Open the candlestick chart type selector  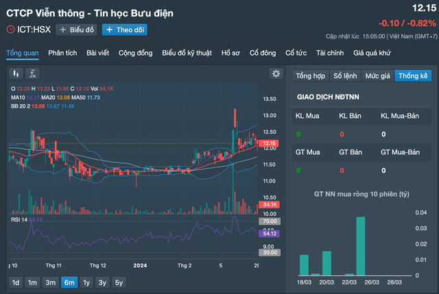[x=15, y=73]
